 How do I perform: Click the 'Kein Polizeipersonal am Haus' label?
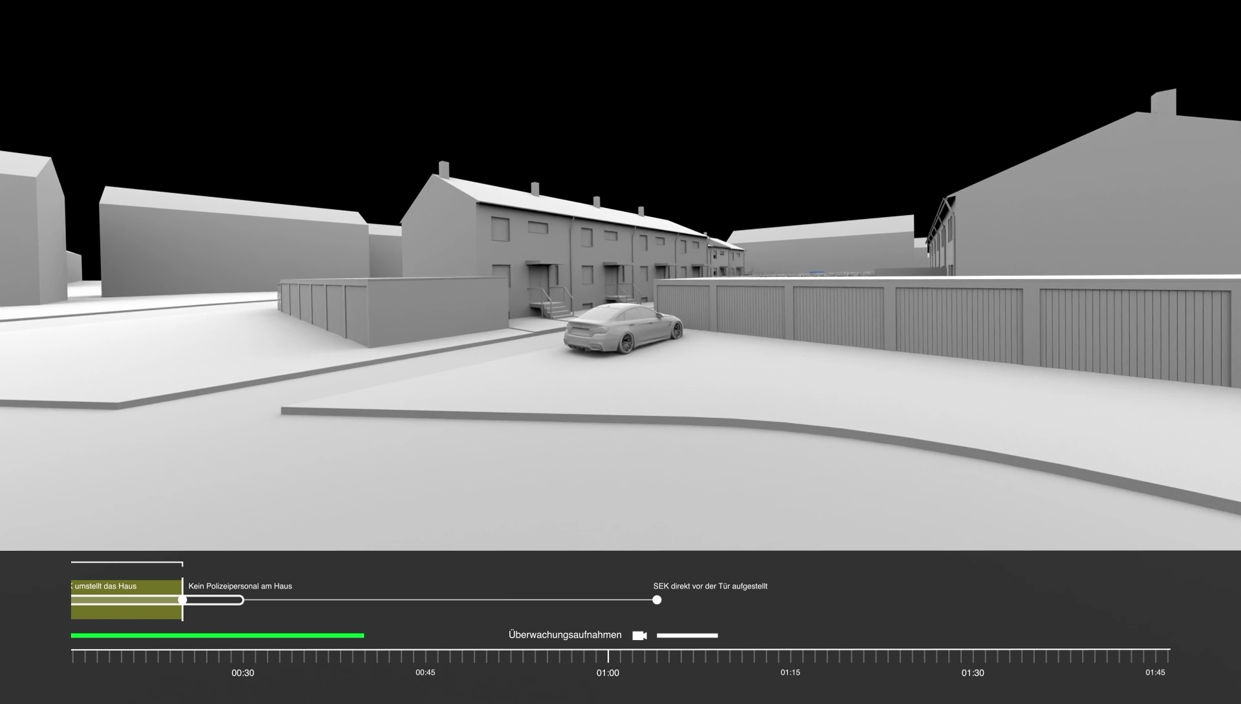pyautogui.click(x=240, y=586)
